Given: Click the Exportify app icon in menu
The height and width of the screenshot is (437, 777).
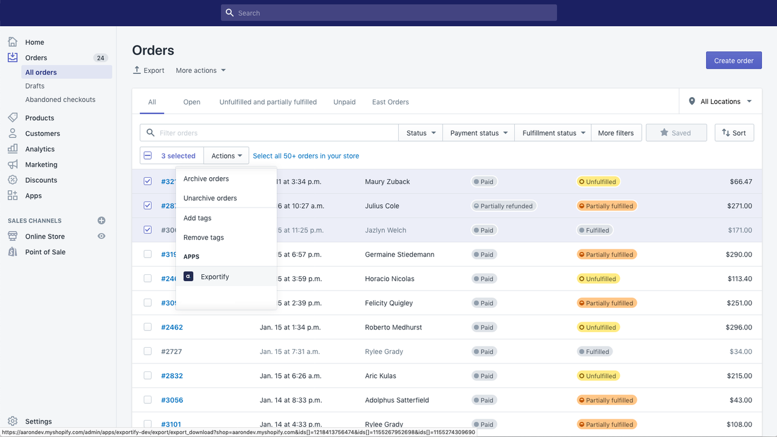Looking at the screenshot, I should 188,276.
